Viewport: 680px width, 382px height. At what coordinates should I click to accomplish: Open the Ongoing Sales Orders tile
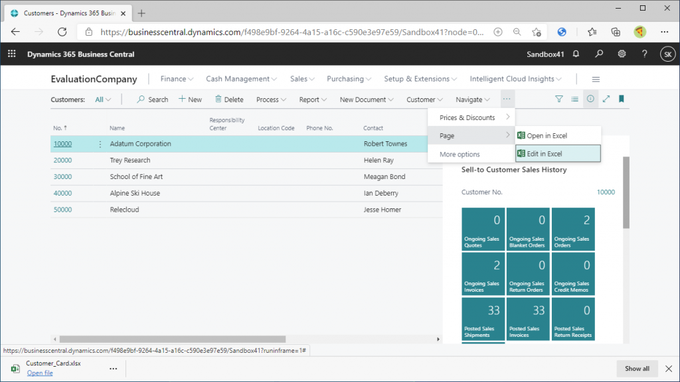click(x=573, y=229)
